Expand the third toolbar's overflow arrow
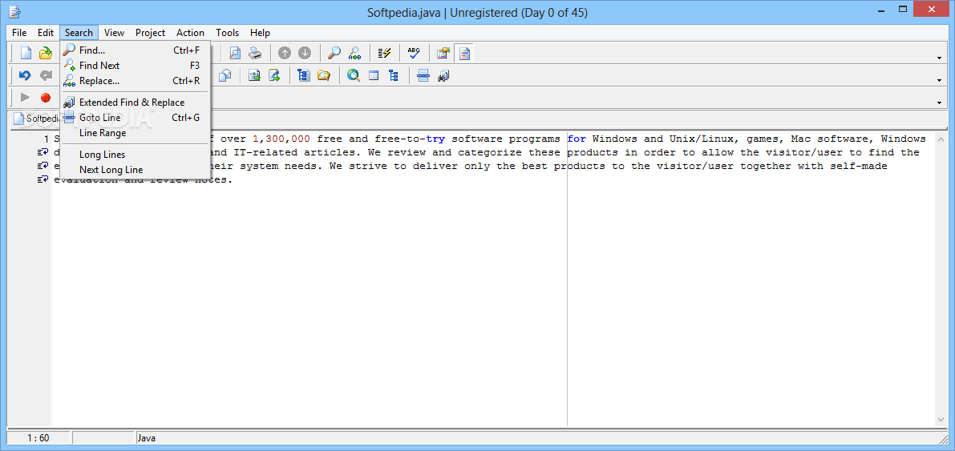This screenshot has width=955, height=451. click(941, 102)
